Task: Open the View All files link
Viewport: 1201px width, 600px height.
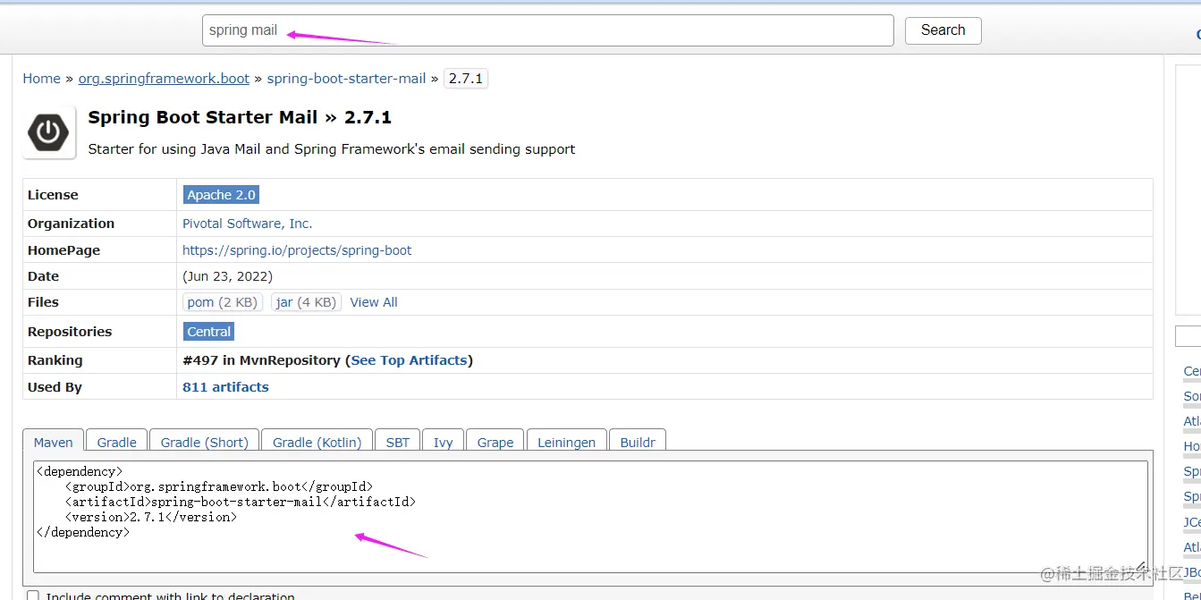Action: click(374, 302)
